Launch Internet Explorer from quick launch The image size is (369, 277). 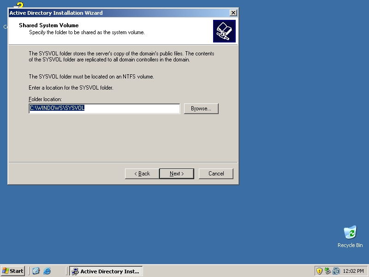pos(47,271)
